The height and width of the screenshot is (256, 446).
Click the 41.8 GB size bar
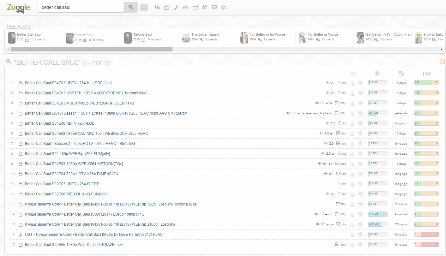(377, 214)
